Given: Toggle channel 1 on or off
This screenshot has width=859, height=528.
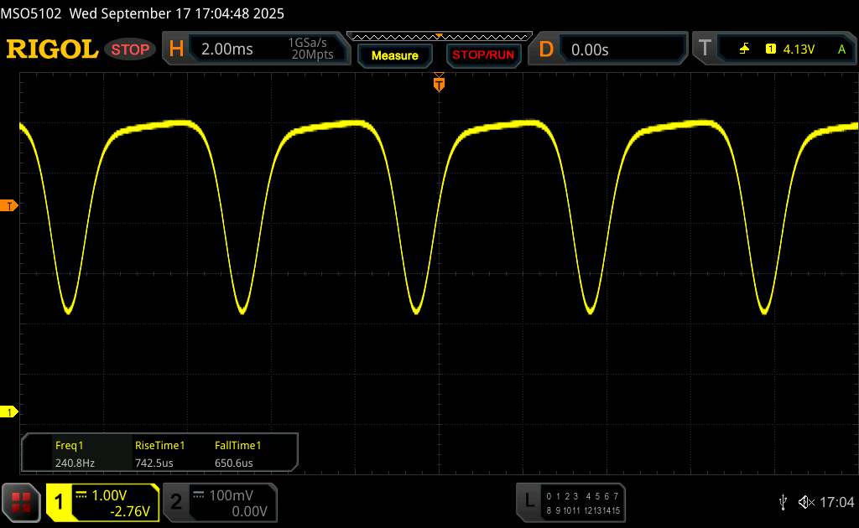Looking at the screenshot, I should click(x=60, y=501).
